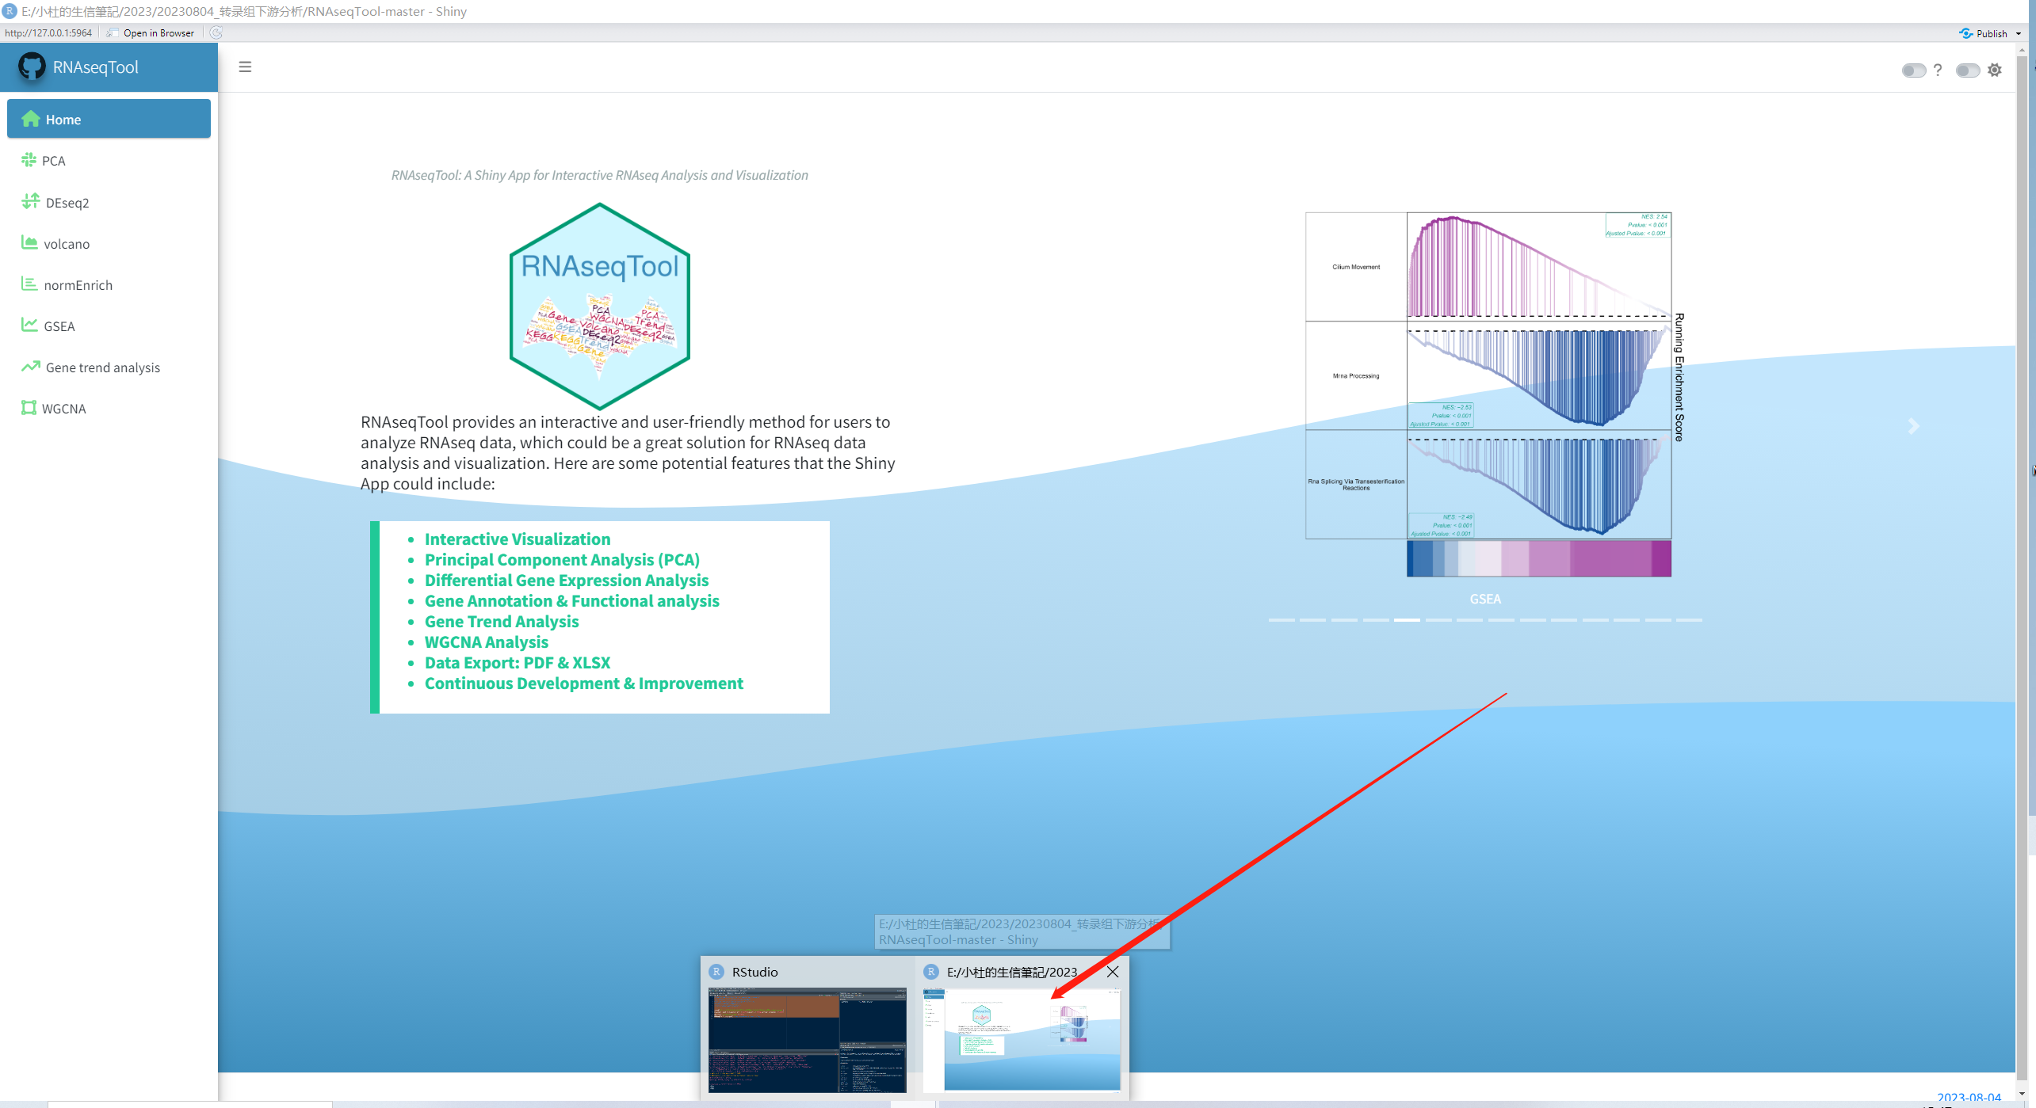Image resolution: width=2036 pixels, height=1108 pixels.
Task: Click the GSEA color gradient bar
Action: coord(1538,558)
